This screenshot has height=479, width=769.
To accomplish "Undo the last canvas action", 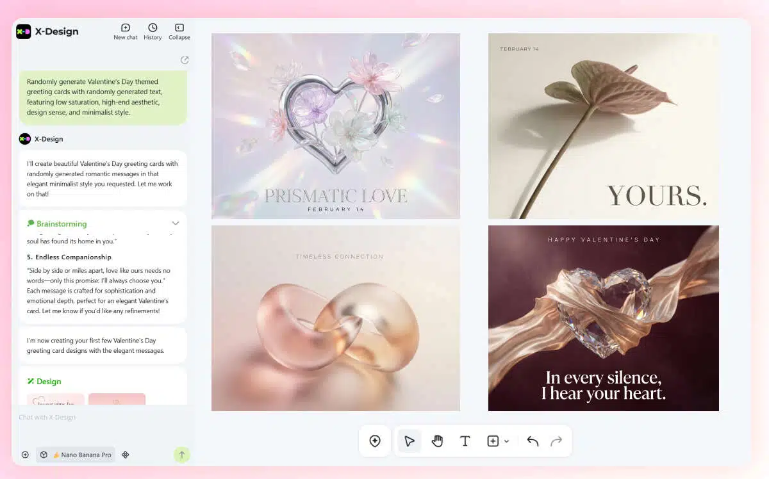I will click(533, 441).
